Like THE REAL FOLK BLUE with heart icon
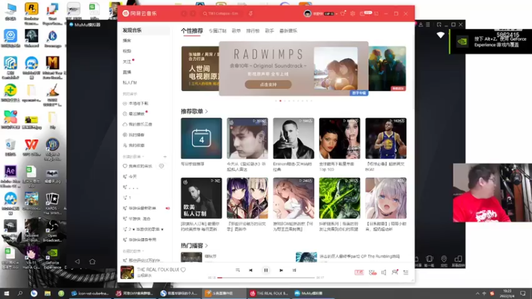This screenshot has height=299, width=532. pos(184,270)
